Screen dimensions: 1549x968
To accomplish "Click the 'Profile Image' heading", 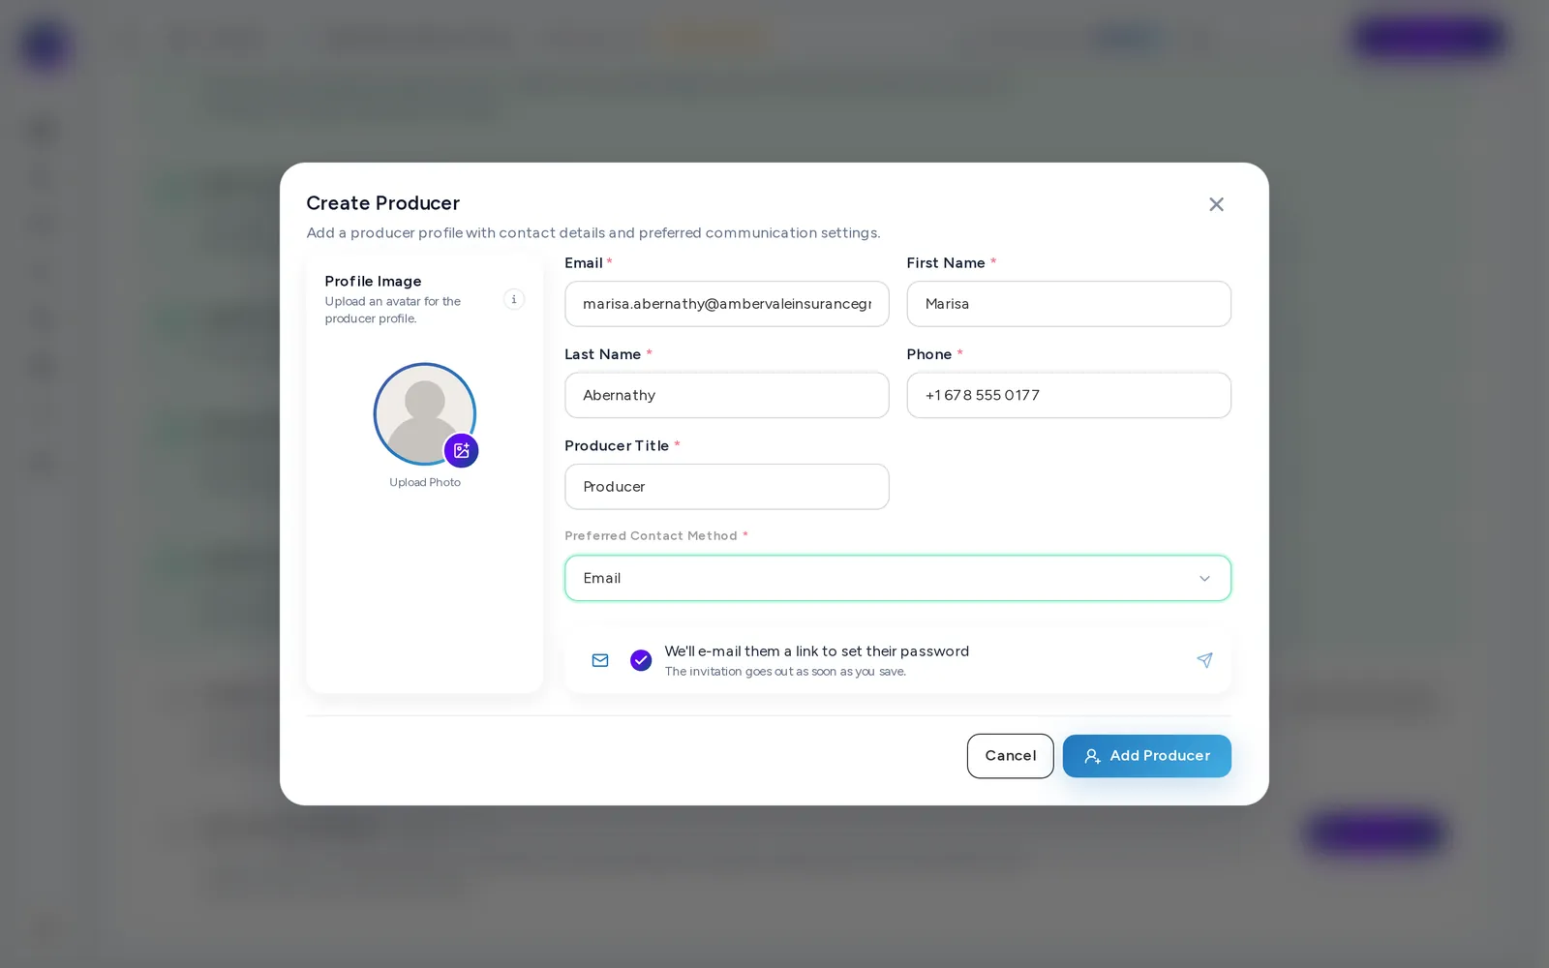I will [x=373, y=281].
